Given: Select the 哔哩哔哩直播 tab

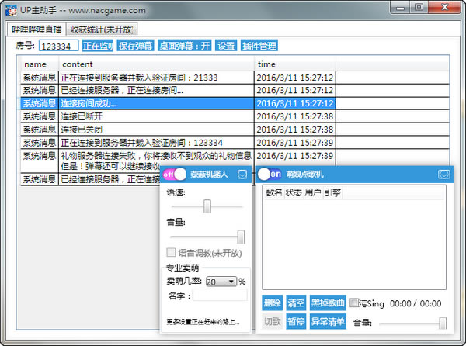Looking at the screenshot, I should [36, 29].
